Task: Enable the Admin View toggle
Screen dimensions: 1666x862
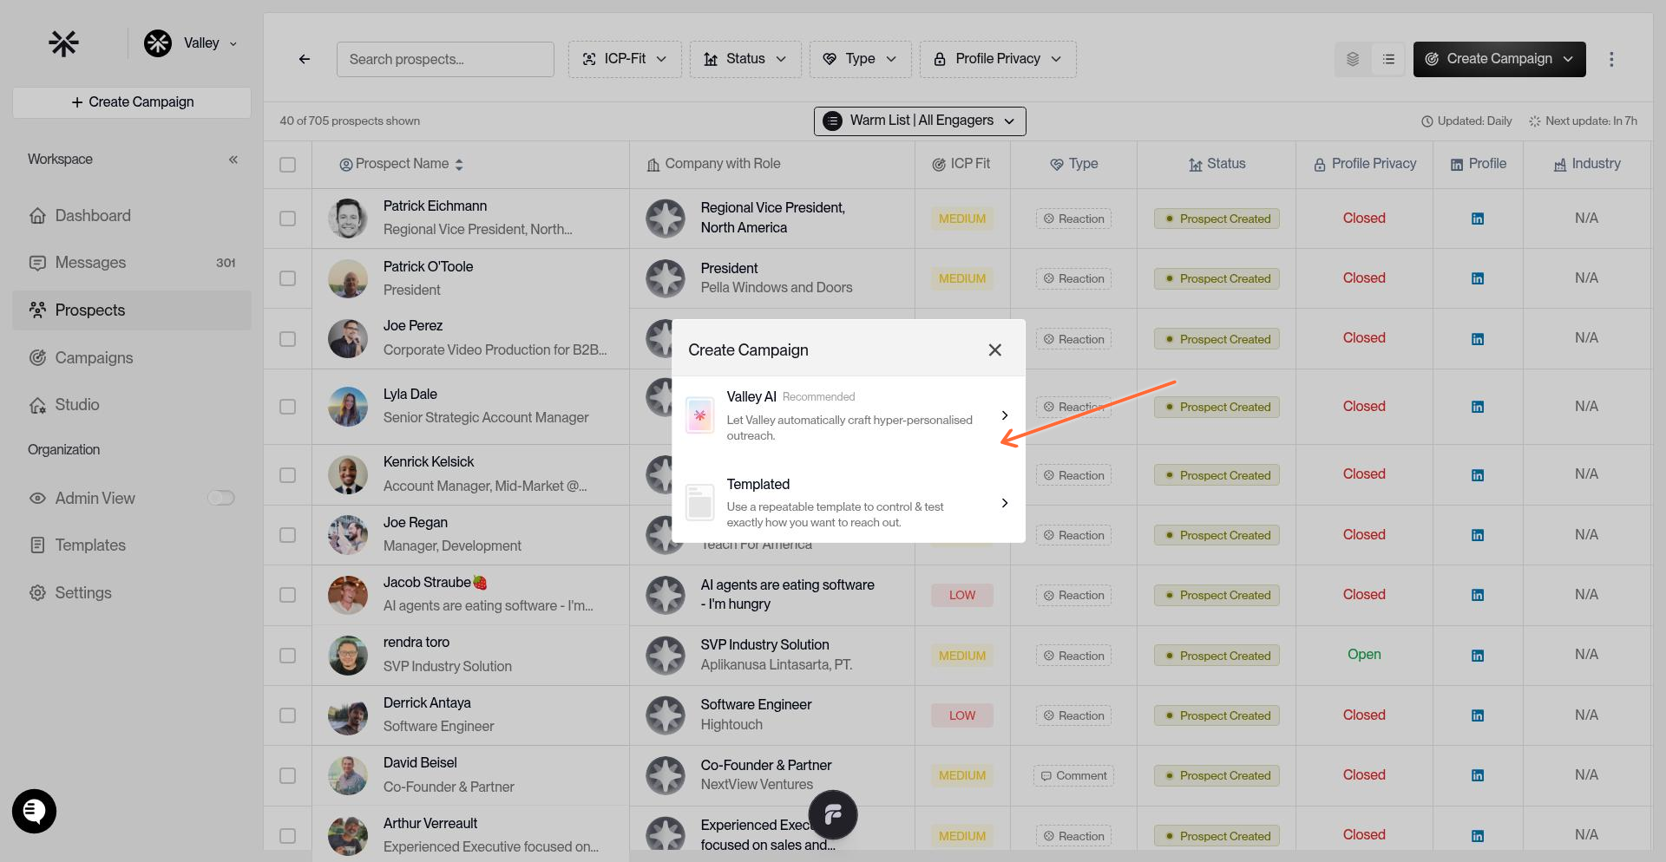Action: coord(221,498)
